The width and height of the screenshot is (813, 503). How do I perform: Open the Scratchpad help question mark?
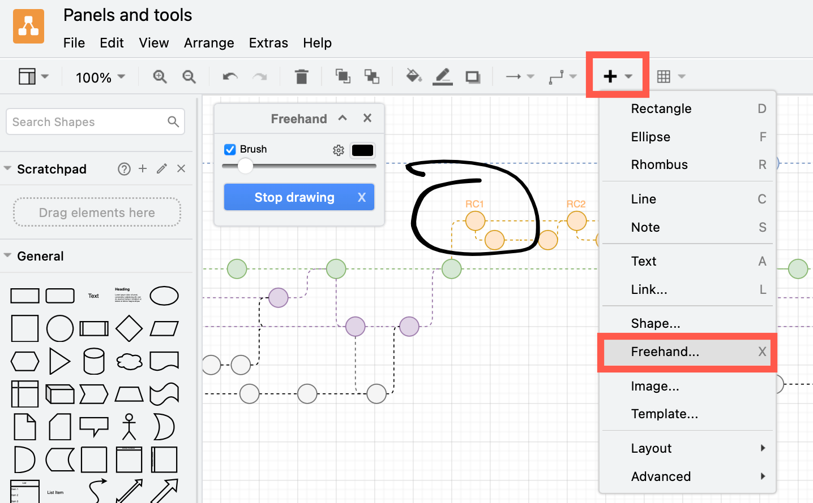click(x=124, y=168)
